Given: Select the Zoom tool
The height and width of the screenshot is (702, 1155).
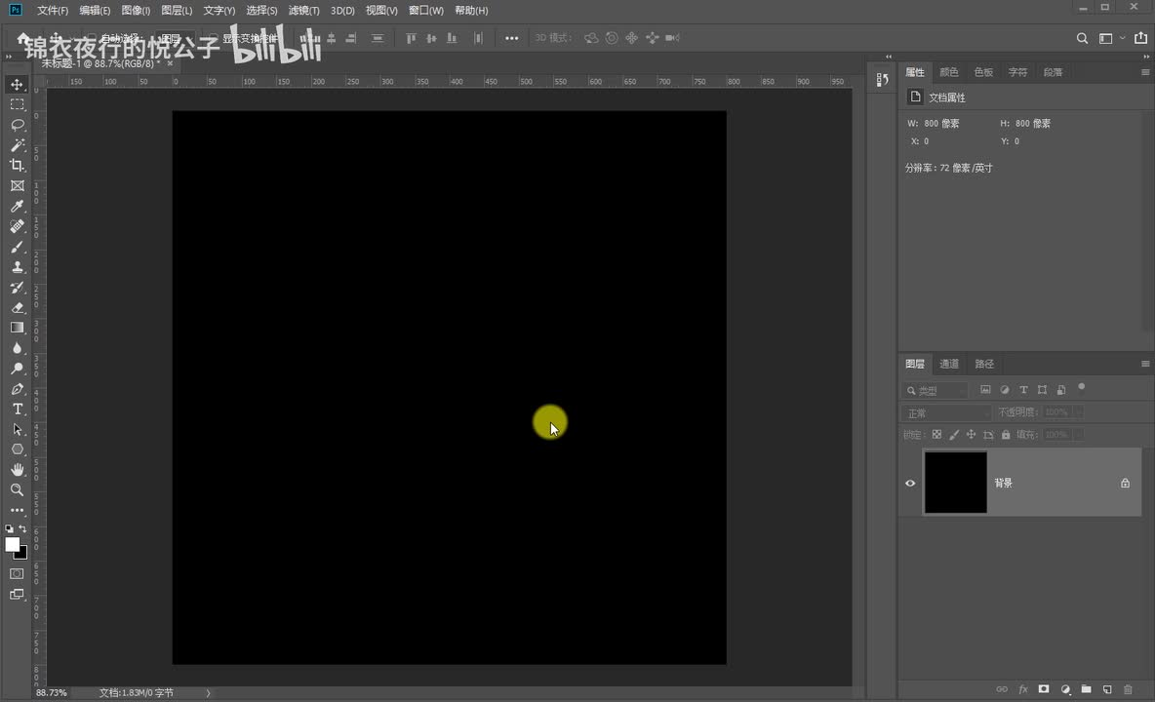Looking at the screenshot, I should [x=17, y=490].
